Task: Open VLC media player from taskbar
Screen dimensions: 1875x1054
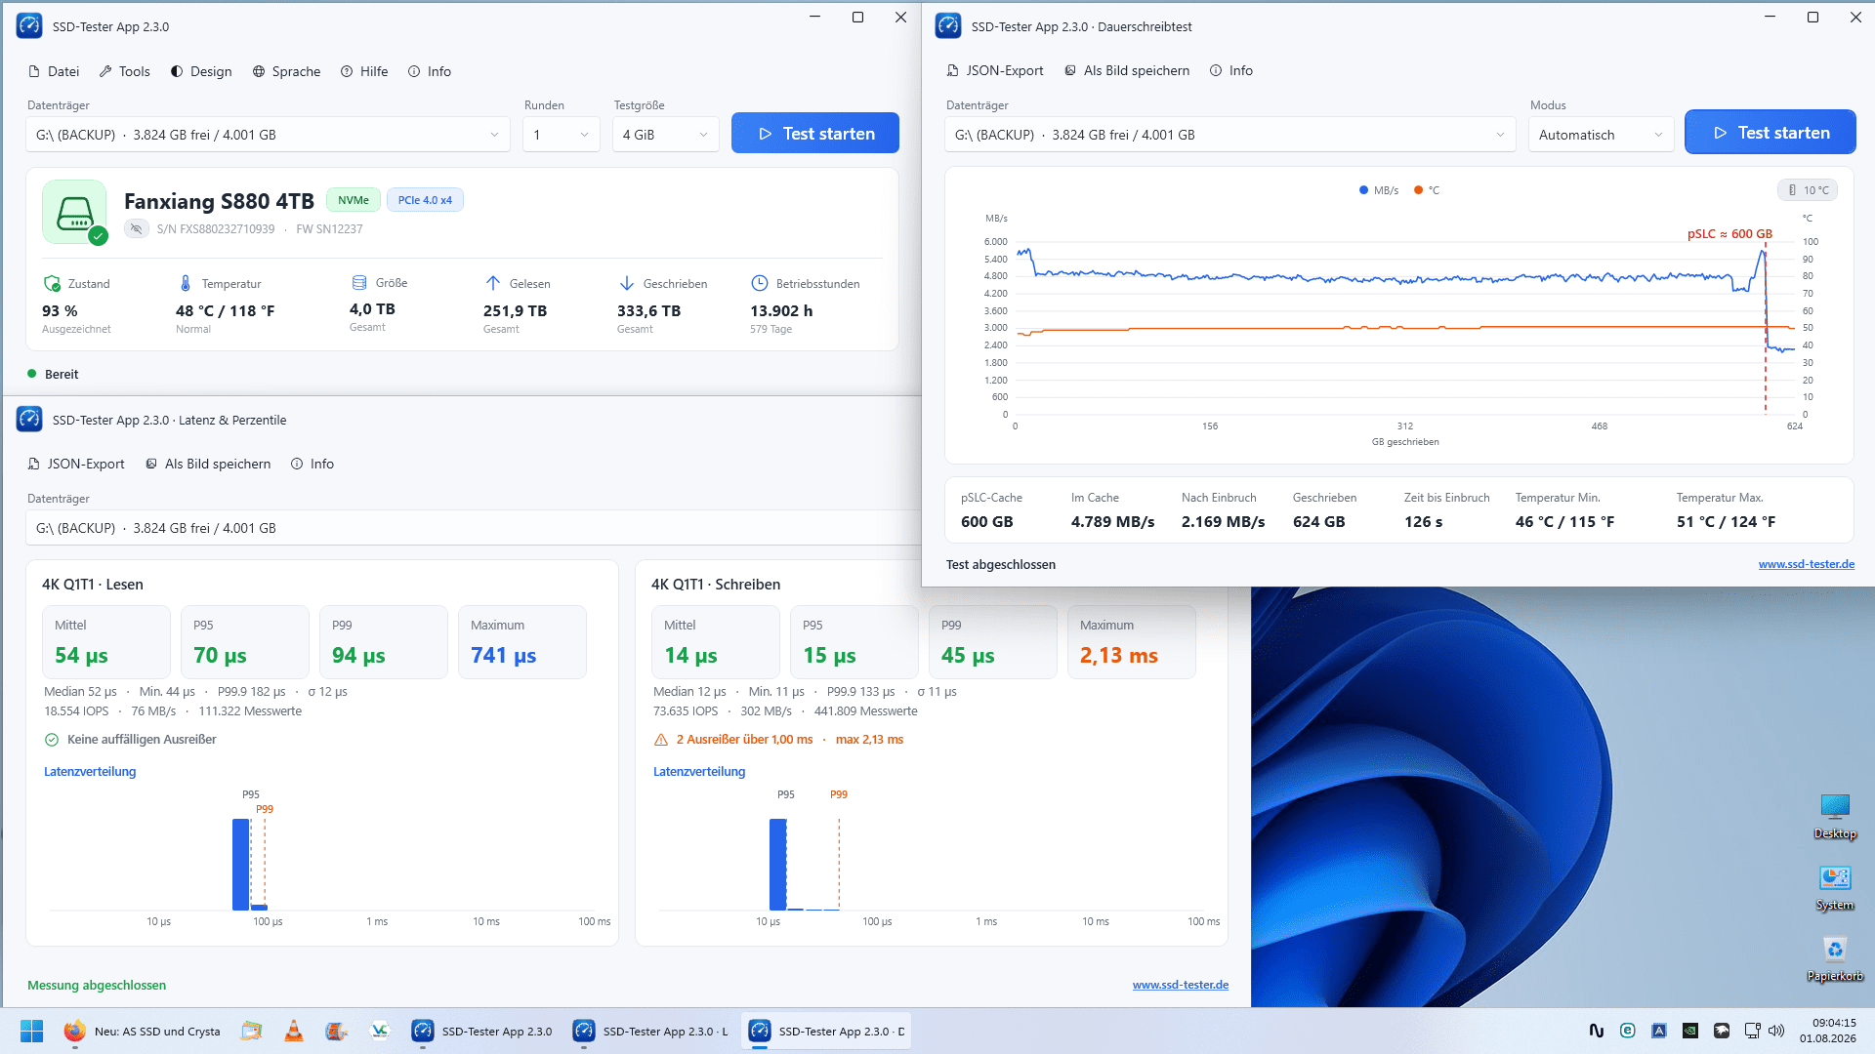Action: coord(293,1031)
